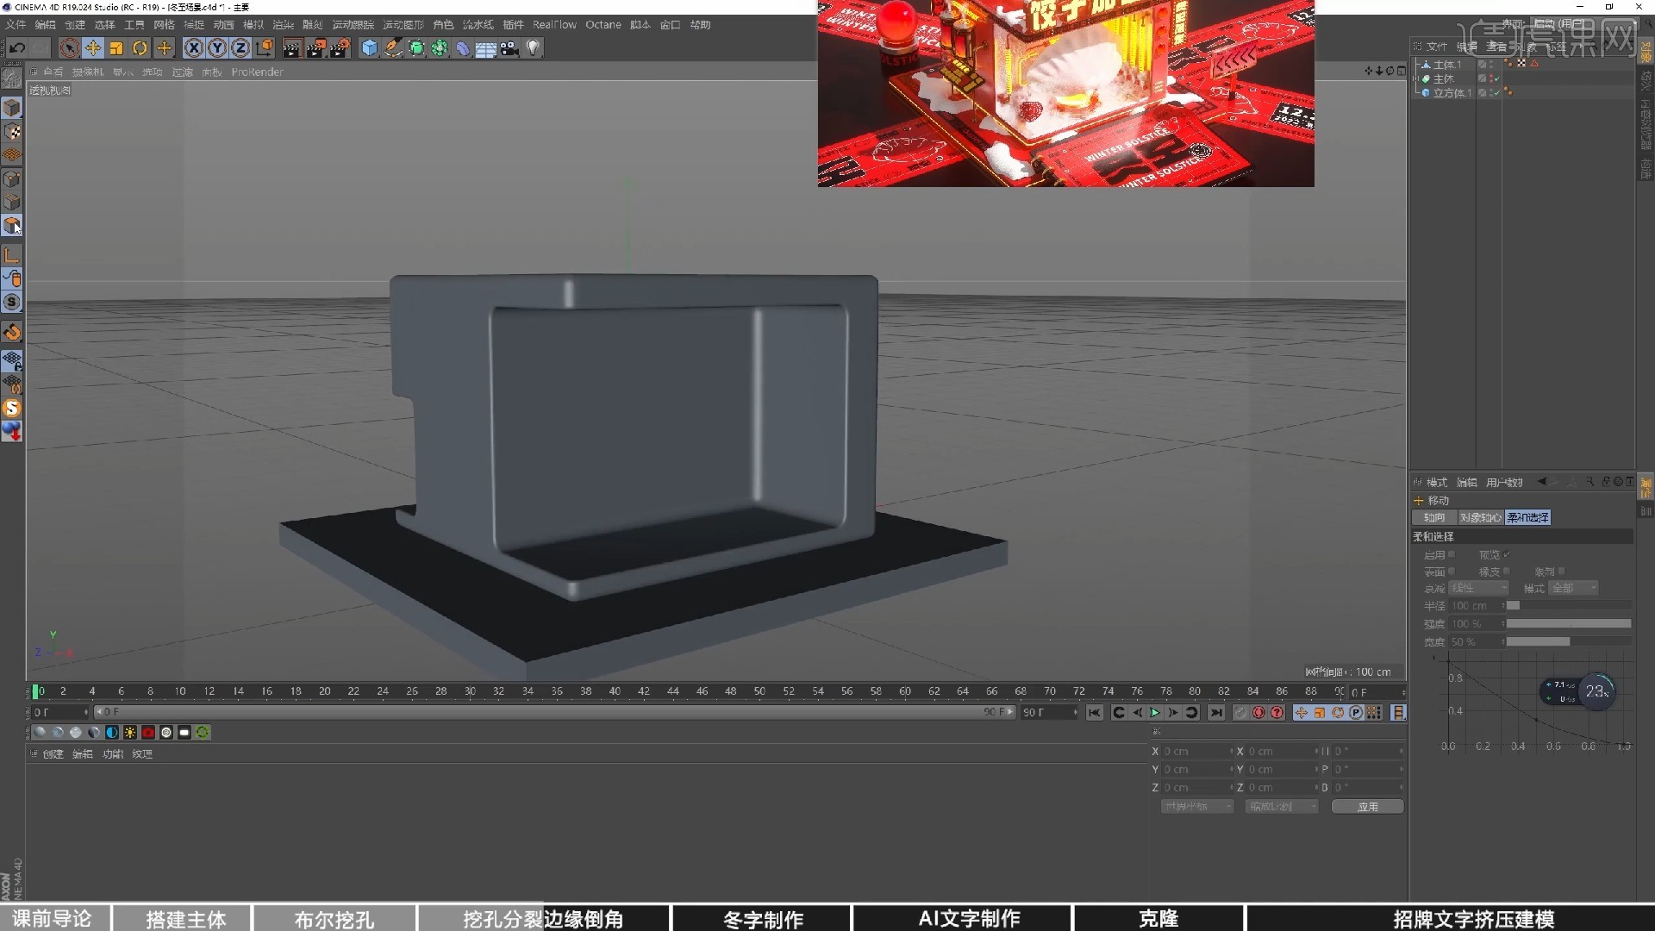Toggle the 预览 checkbox
1655x931 pixels.
(1507, 554)
